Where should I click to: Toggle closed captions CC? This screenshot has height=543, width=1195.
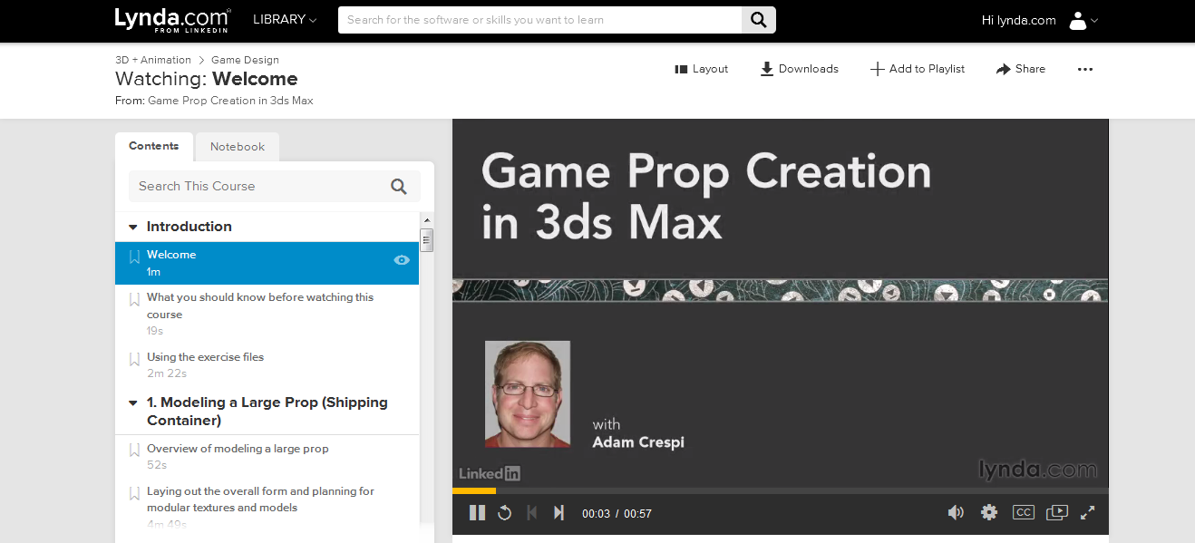coord(1023,513)
